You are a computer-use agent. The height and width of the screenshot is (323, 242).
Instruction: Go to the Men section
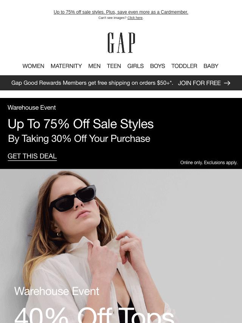pyautogui.click(x=94, y=66)
